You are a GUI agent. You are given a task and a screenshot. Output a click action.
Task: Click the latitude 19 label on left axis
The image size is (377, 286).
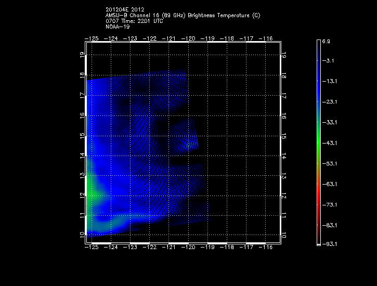[x=82, y=55]
